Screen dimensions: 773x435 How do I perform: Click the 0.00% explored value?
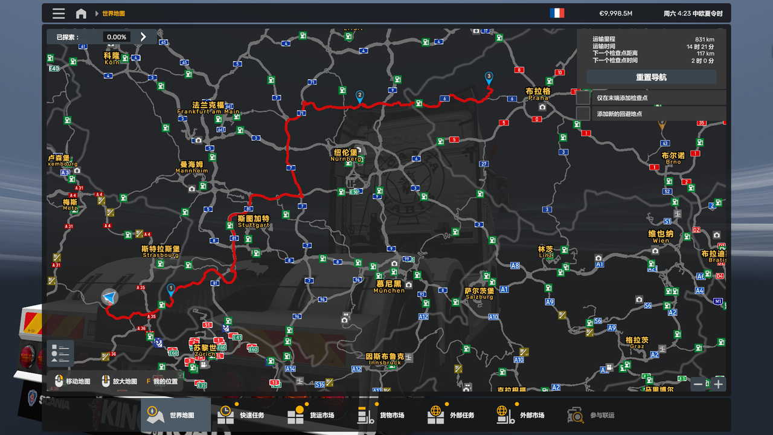pyautogui.click(x=117, y=37)
